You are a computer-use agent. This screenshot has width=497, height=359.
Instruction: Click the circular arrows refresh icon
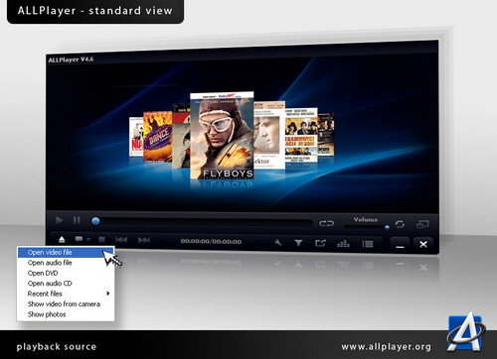click(400, 224)
